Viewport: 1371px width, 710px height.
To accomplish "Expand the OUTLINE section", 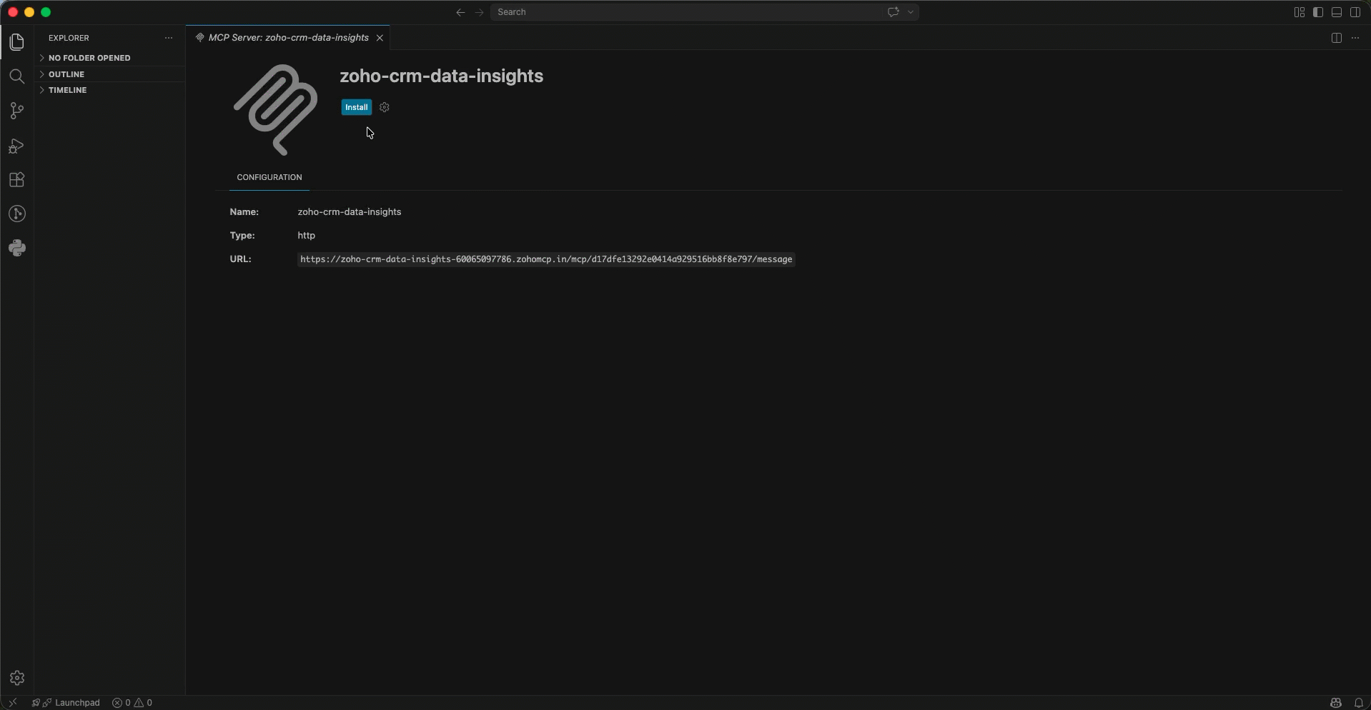I will [x=66, y=74].
